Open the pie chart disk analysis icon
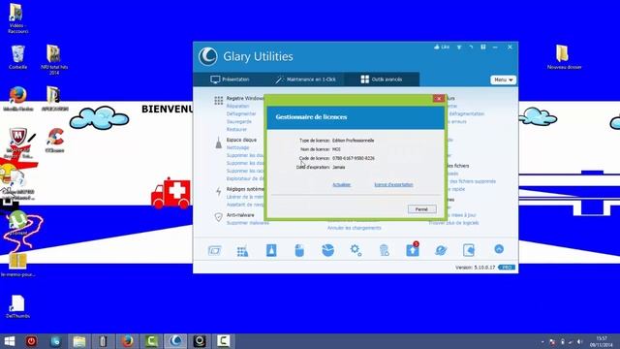 point(327,250)
